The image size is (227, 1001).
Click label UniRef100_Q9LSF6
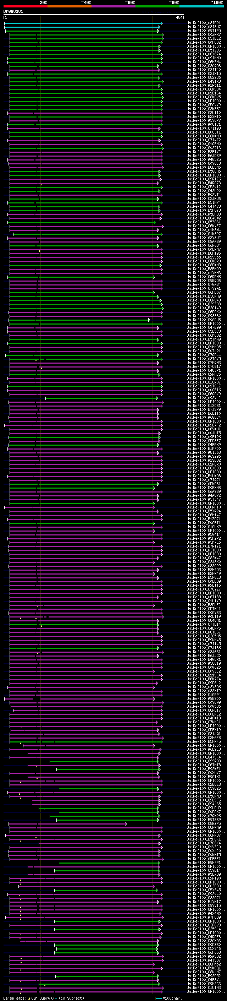click(204, 800)
